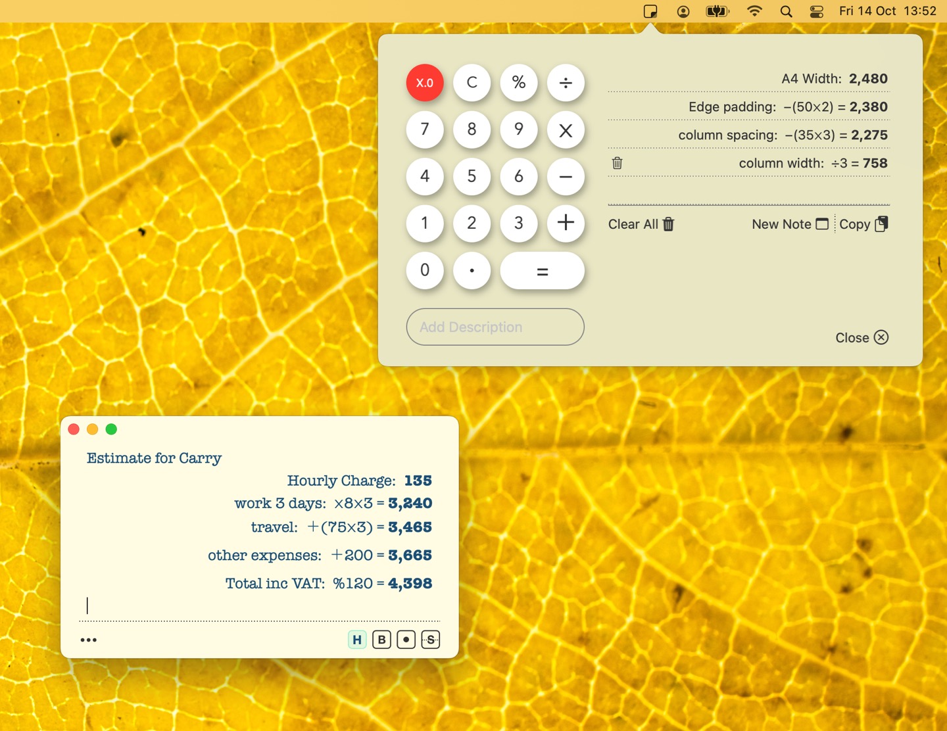Toggle bullet list formatting button
The image size is (947, 731).
(x=406, y=640)
